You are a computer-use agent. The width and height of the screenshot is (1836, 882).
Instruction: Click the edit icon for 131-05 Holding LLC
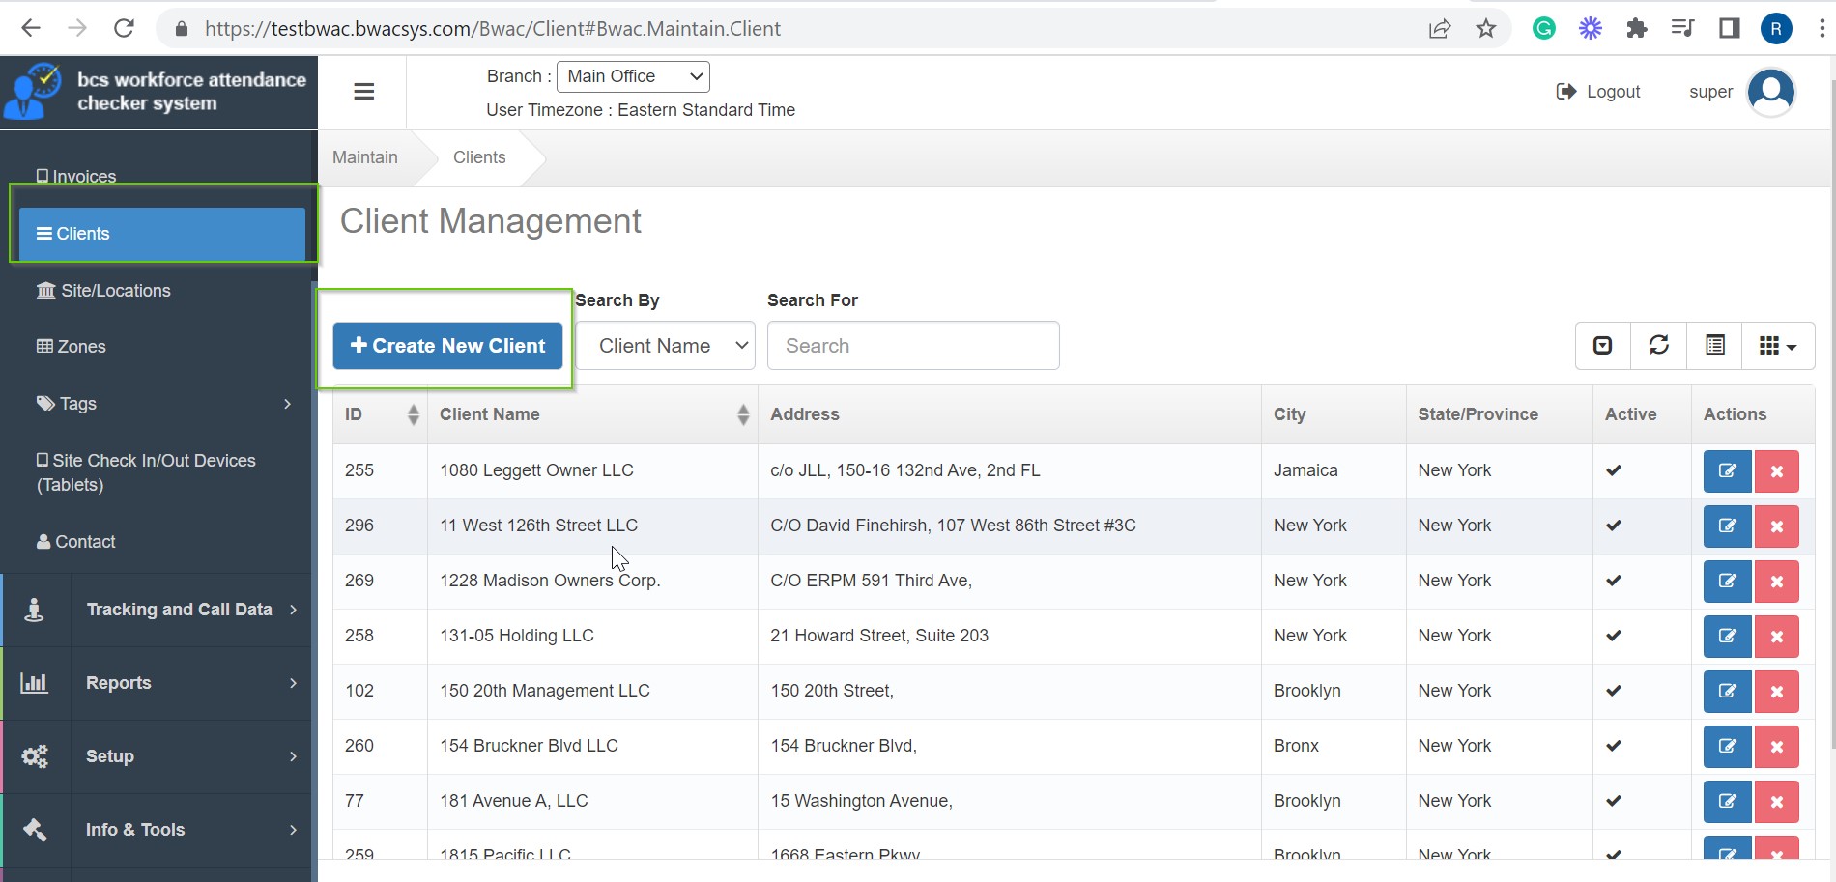click(1727, 637)
